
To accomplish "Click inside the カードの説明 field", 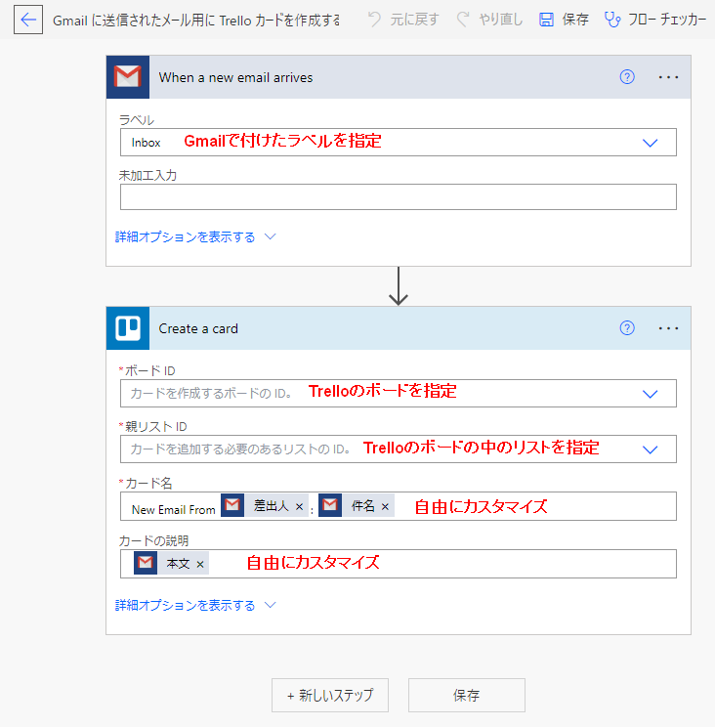I will (399, 564).
